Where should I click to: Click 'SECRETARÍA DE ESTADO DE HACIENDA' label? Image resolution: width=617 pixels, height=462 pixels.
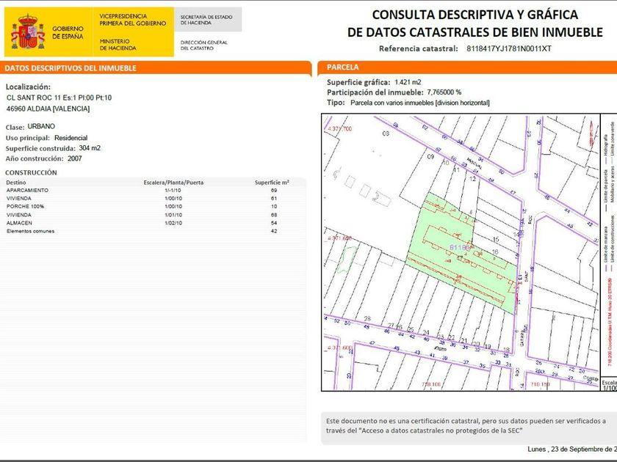click(206, 20)
